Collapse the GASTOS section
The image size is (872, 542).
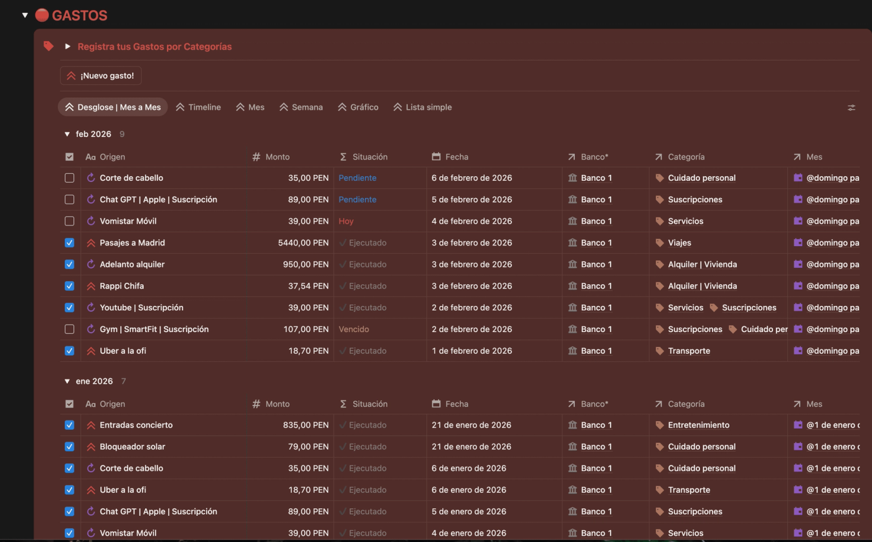click(x=25, y=15)
